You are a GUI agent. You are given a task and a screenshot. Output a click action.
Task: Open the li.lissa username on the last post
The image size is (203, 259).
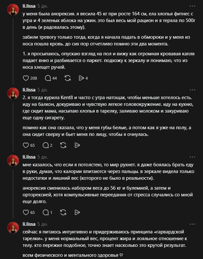tap(29, 224)
